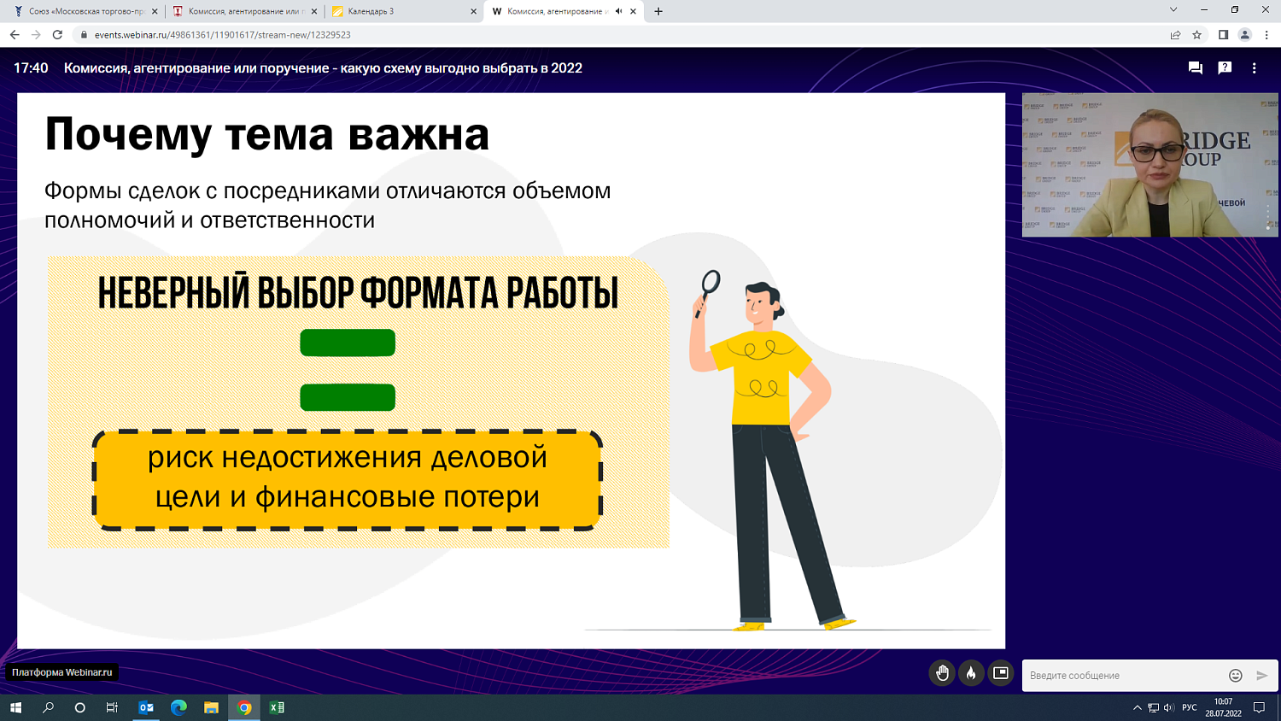The image size is (1281, 721).
Task: Raise hand in the webinar
Action: pyautogui.click(x=942, y=673)
